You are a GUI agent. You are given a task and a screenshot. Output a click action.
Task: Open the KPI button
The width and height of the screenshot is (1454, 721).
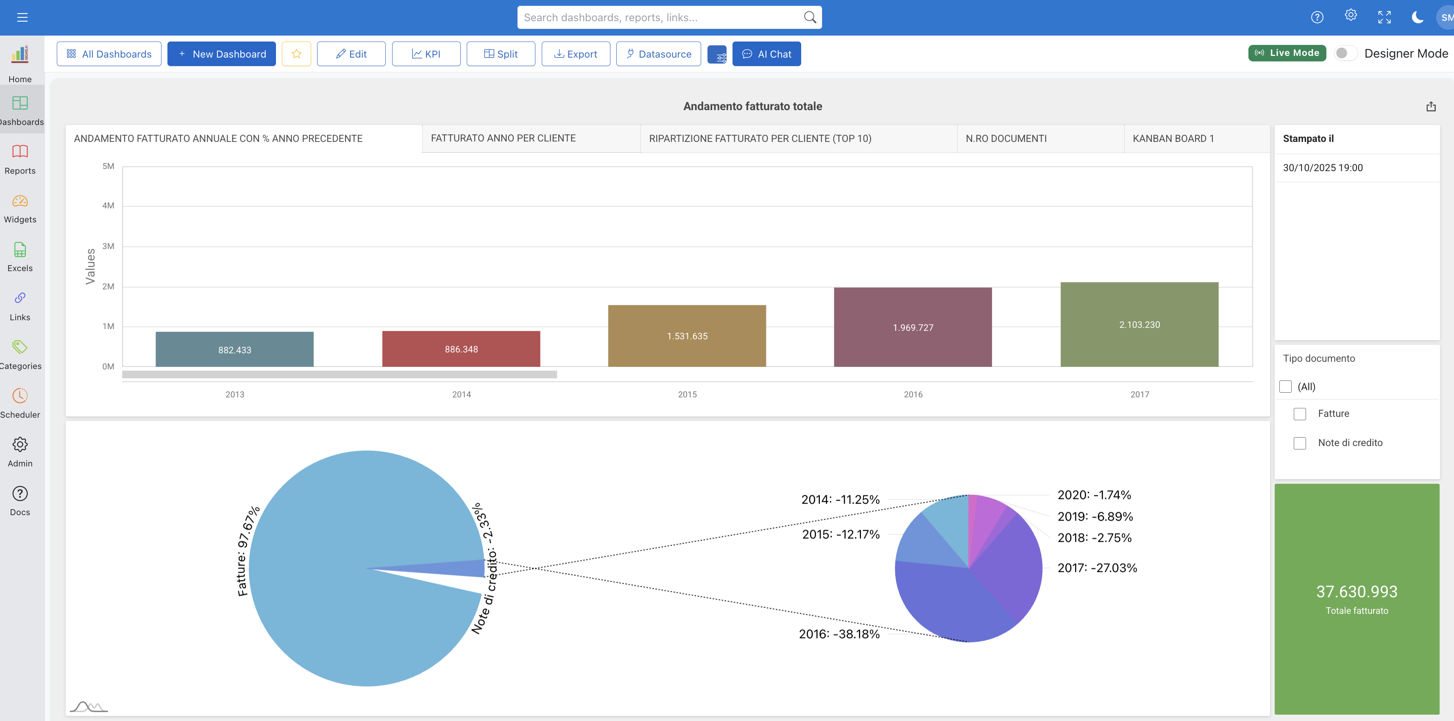[x=426, y=54]
